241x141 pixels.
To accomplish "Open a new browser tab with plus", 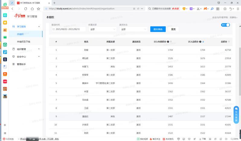I will pos(54,3).
